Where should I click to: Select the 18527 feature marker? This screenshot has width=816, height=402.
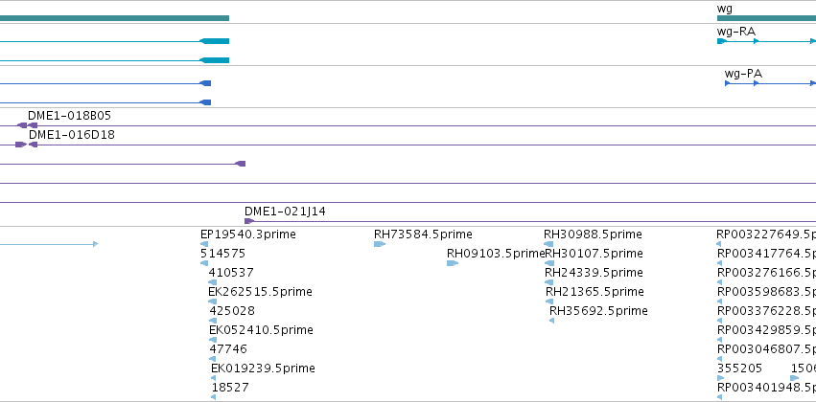[214, 397]
